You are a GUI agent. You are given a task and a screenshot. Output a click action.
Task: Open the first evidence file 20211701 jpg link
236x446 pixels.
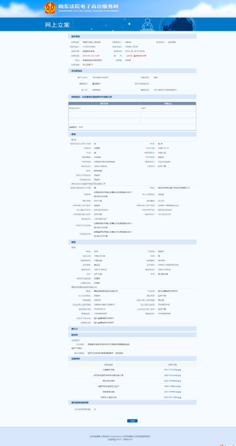172,370
